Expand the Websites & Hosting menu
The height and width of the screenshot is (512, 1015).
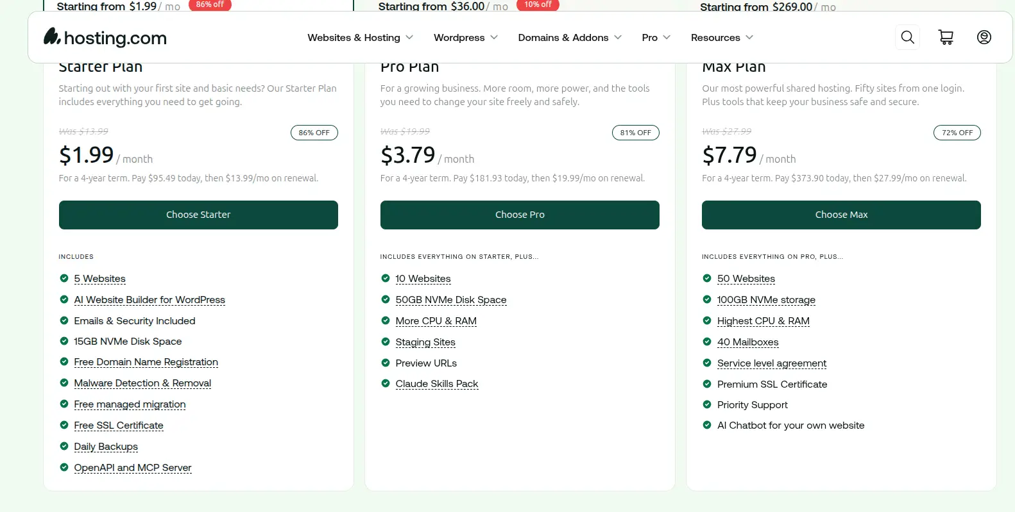click(360, 37)
